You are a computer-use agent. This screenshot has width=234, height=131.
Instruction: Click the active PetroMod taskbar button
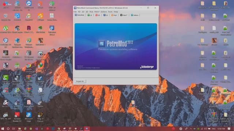87,128
